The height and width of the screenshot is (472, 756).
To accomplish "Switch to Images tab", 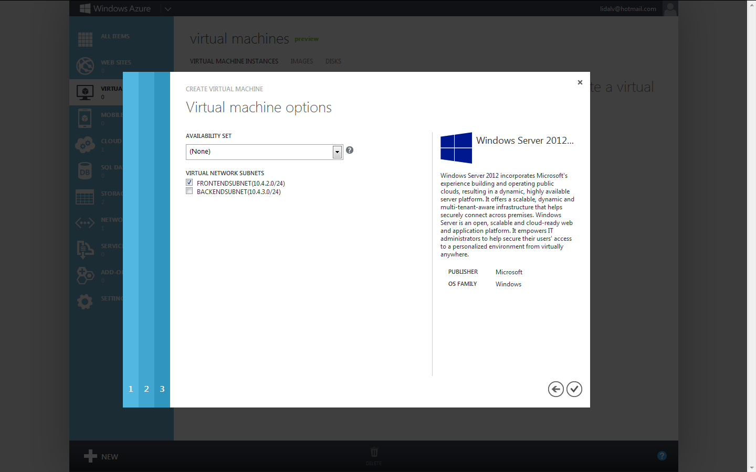I will (x=302, y=61).
